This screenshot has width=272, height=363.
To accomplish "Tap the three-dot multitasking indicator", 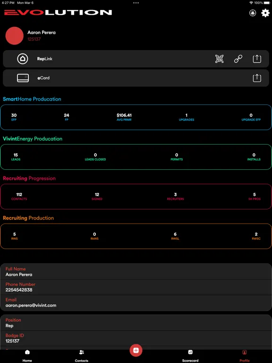I will (x=136, y=3).
